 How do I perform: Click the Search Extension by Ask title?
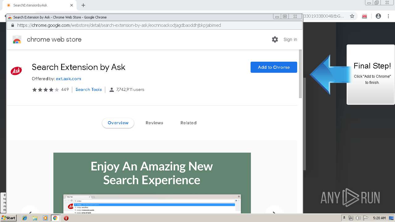78,67
